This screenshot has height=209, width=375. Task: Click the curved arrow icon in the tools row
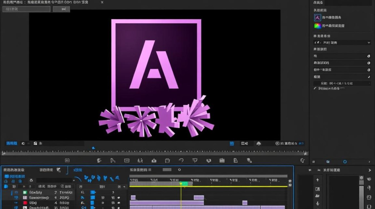(181, 161)
